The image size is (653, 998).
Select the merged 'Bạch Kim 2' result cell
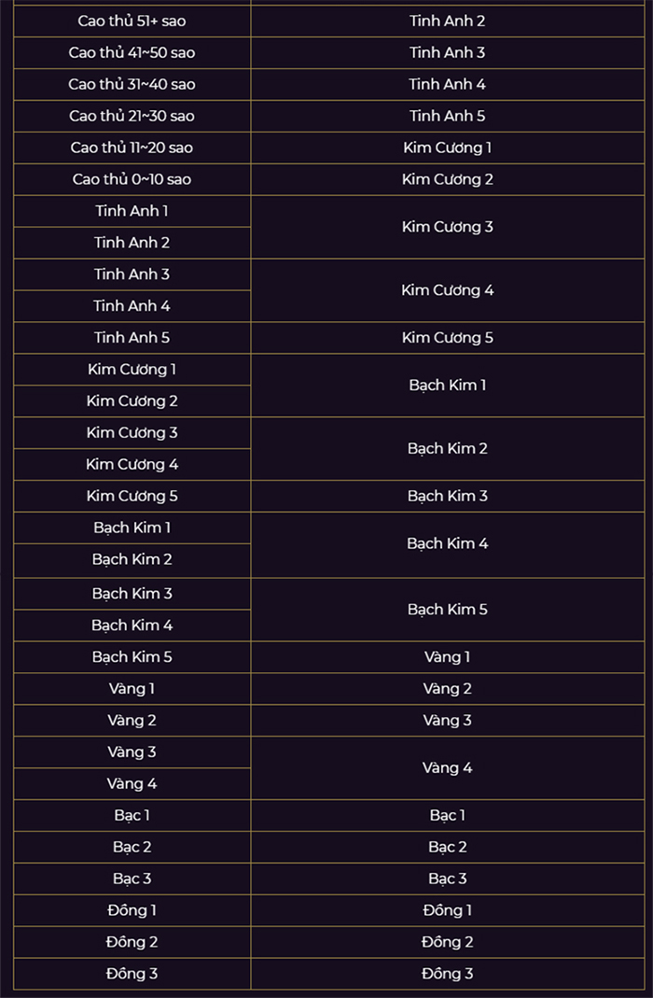point(448,449)
